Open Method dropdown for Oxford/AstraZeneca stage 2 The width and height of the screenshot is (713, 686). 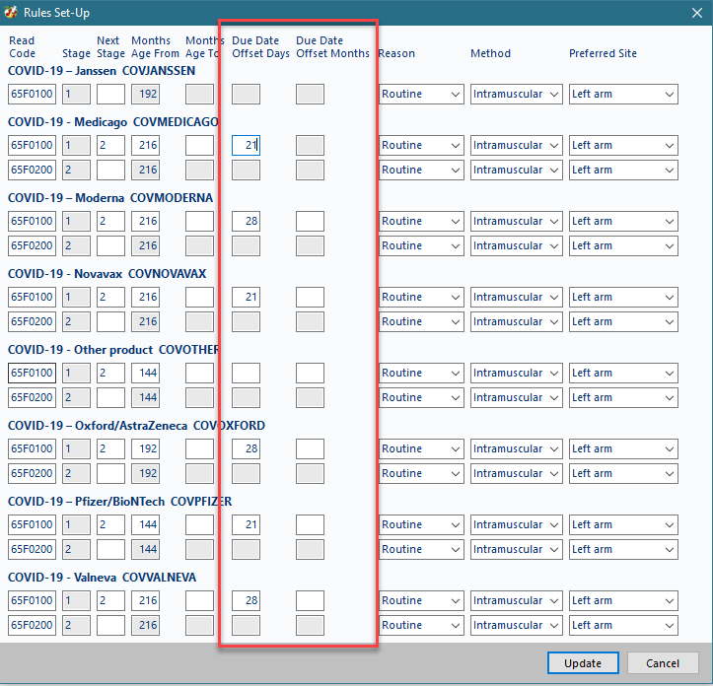pos(516,474)
